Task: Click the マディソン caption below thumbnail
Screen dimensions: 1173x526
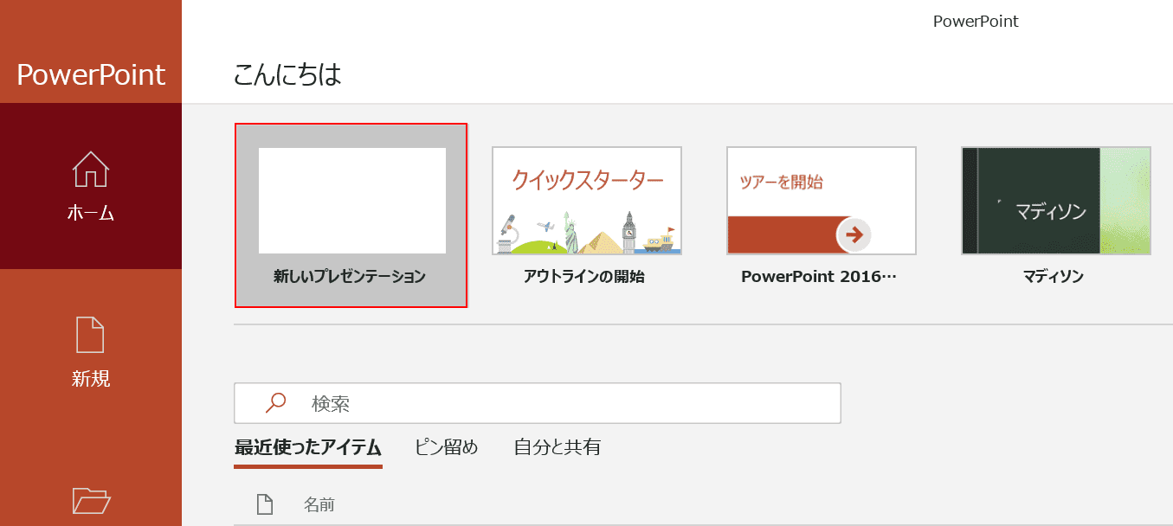Action: [1054, 277]
